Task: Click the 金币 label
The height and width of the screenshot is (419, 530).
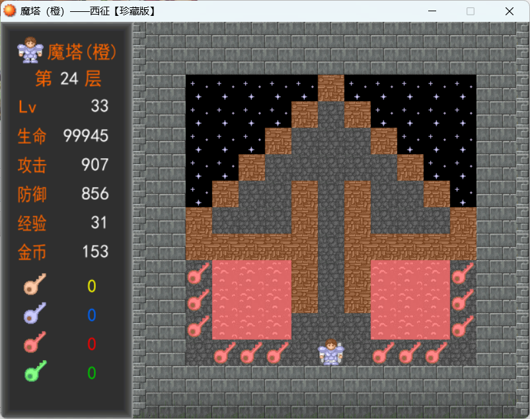Action: [32, 252]
